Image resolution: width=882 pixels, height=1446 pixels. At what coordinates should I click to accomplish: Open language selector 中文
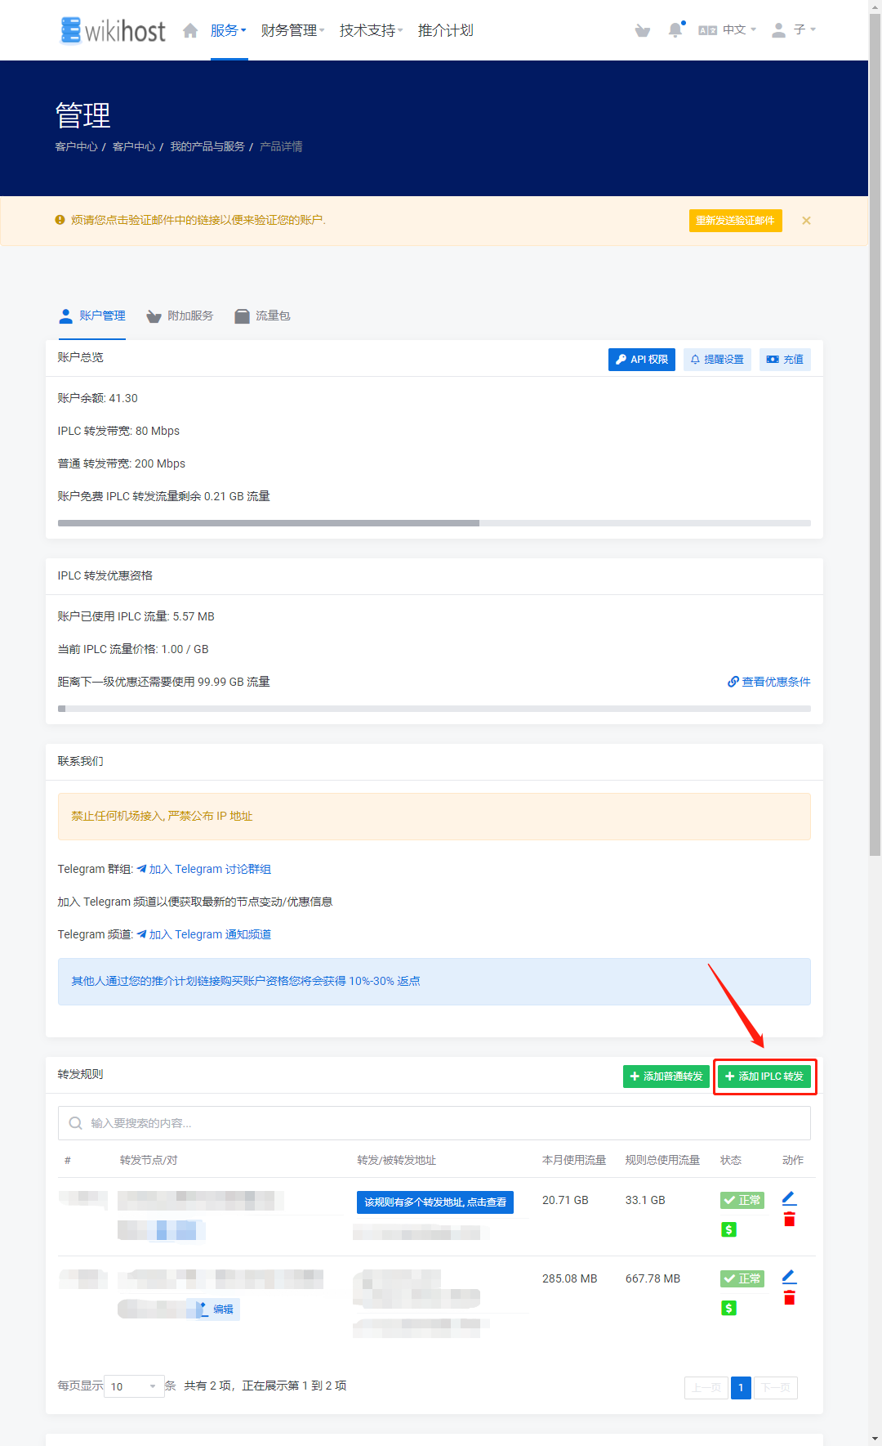(x=728, y=30)
